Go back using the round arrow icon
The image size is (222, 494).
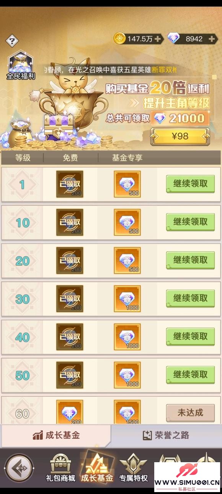(19, 468)
